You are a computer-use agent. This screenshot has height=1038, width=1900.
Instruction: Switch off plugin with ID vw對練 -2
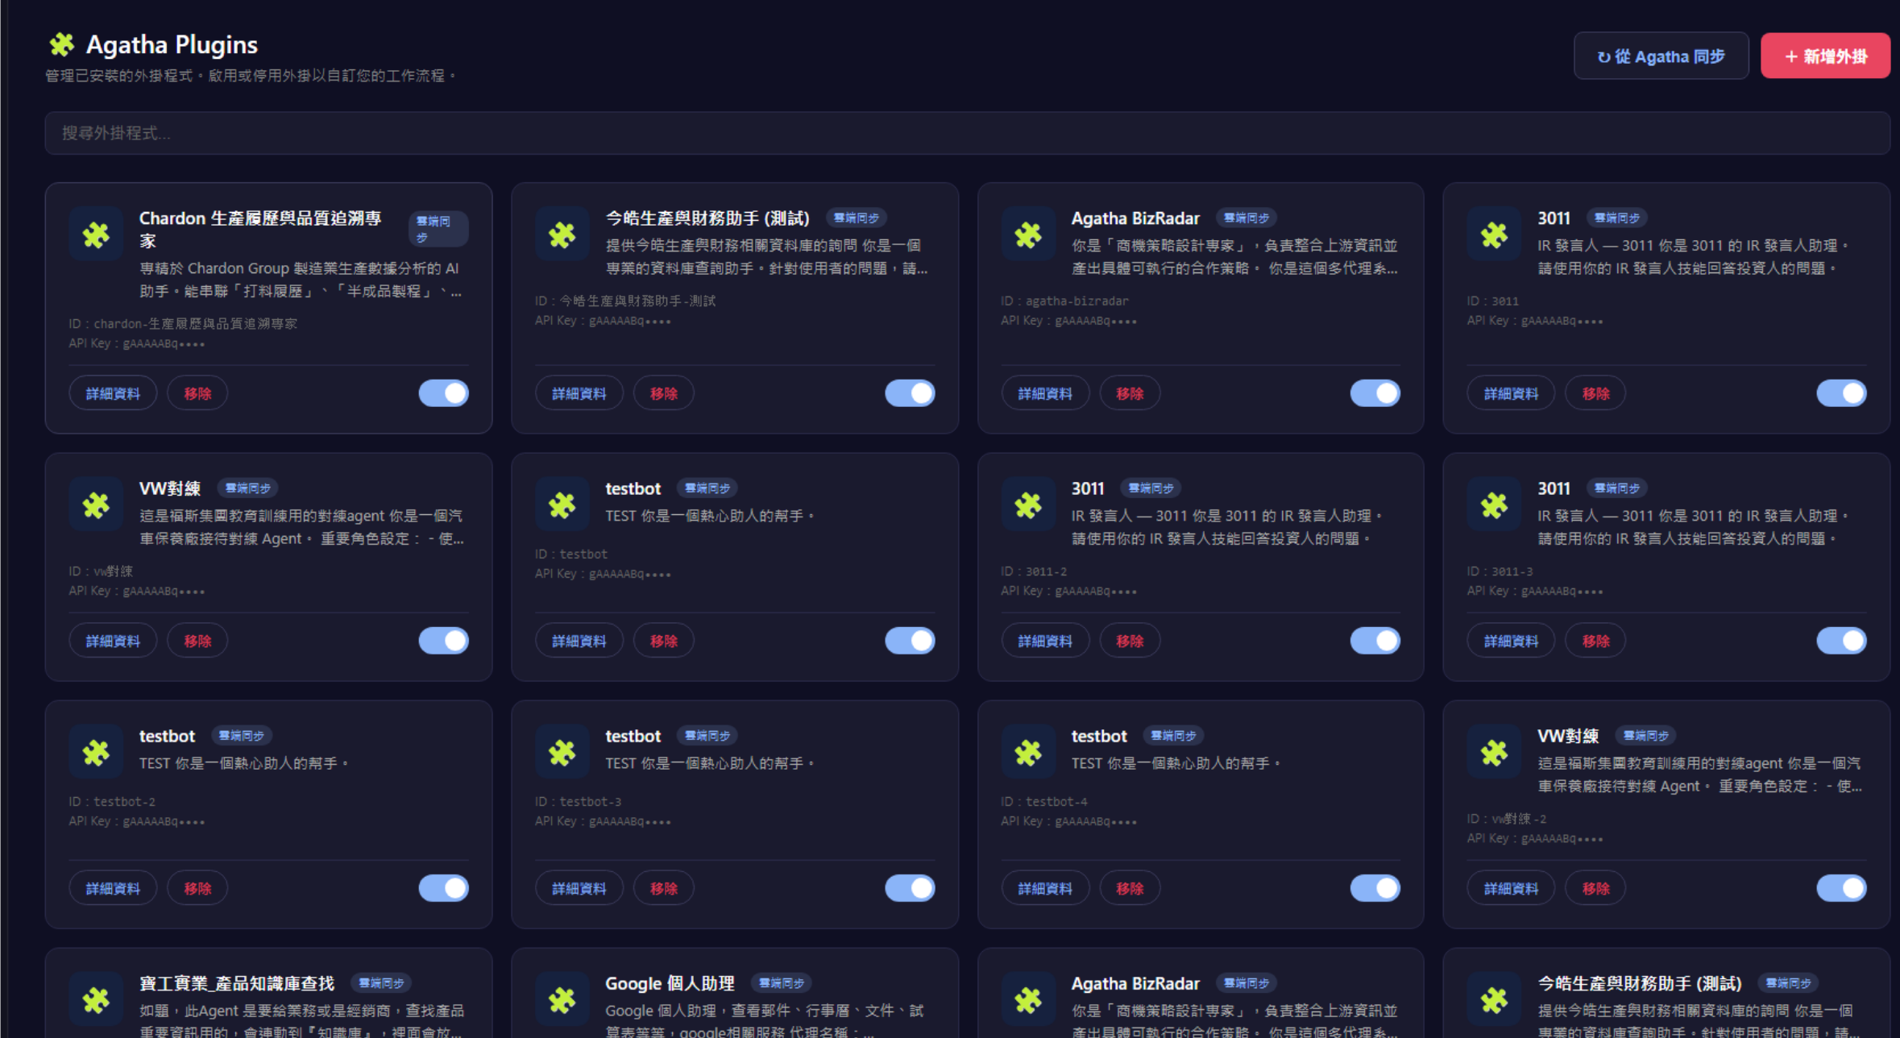1841,888
